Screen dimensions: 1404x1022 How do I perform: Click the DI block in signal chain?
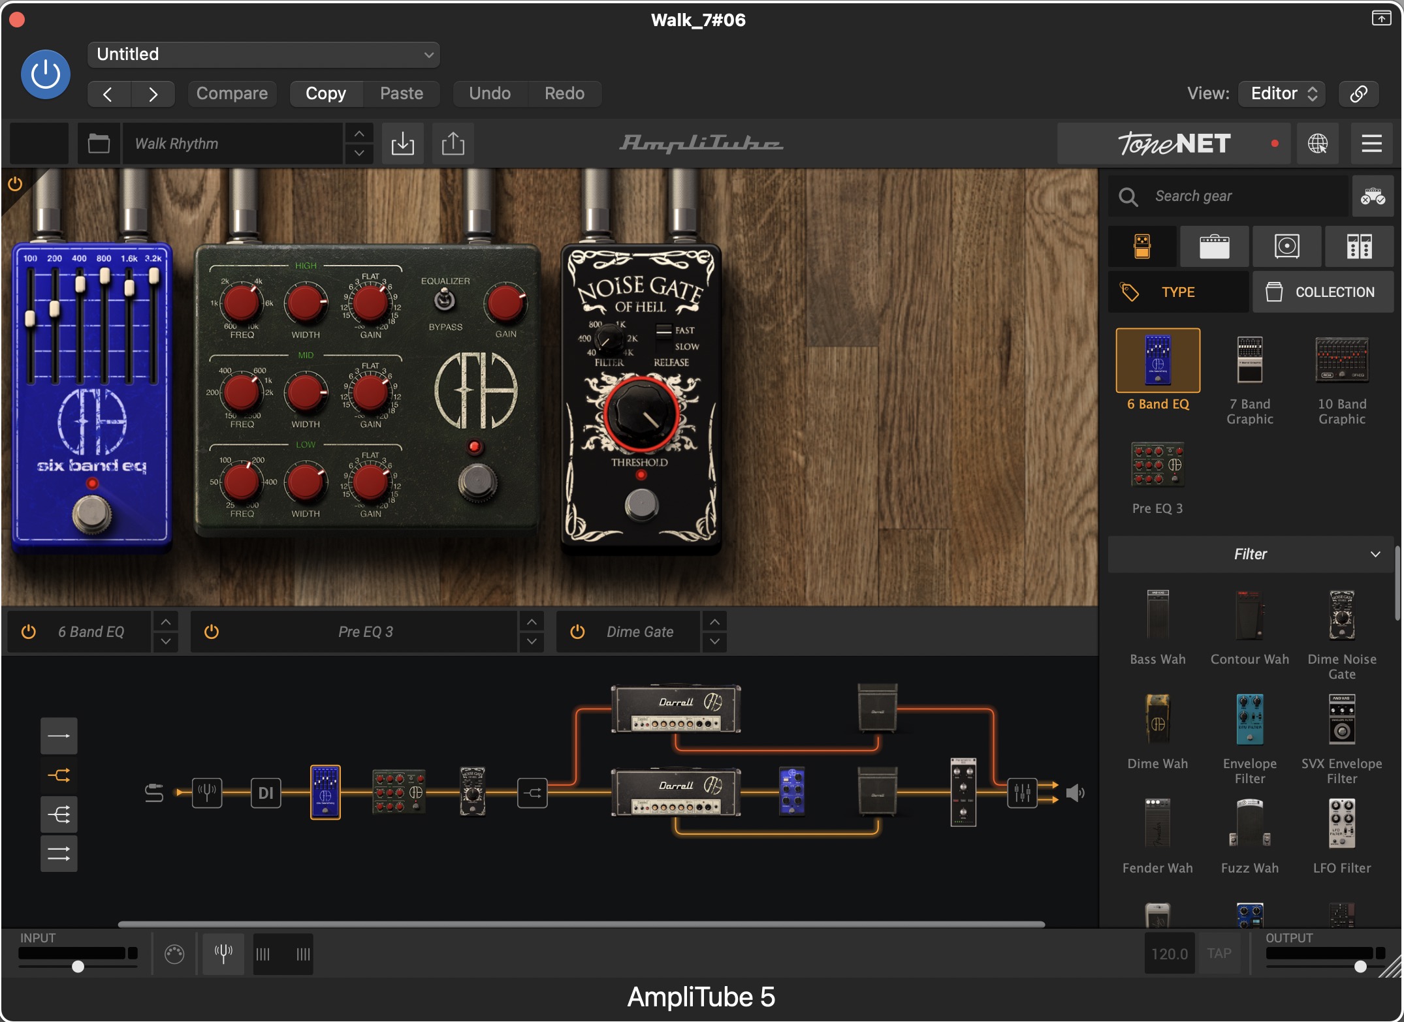266,793
